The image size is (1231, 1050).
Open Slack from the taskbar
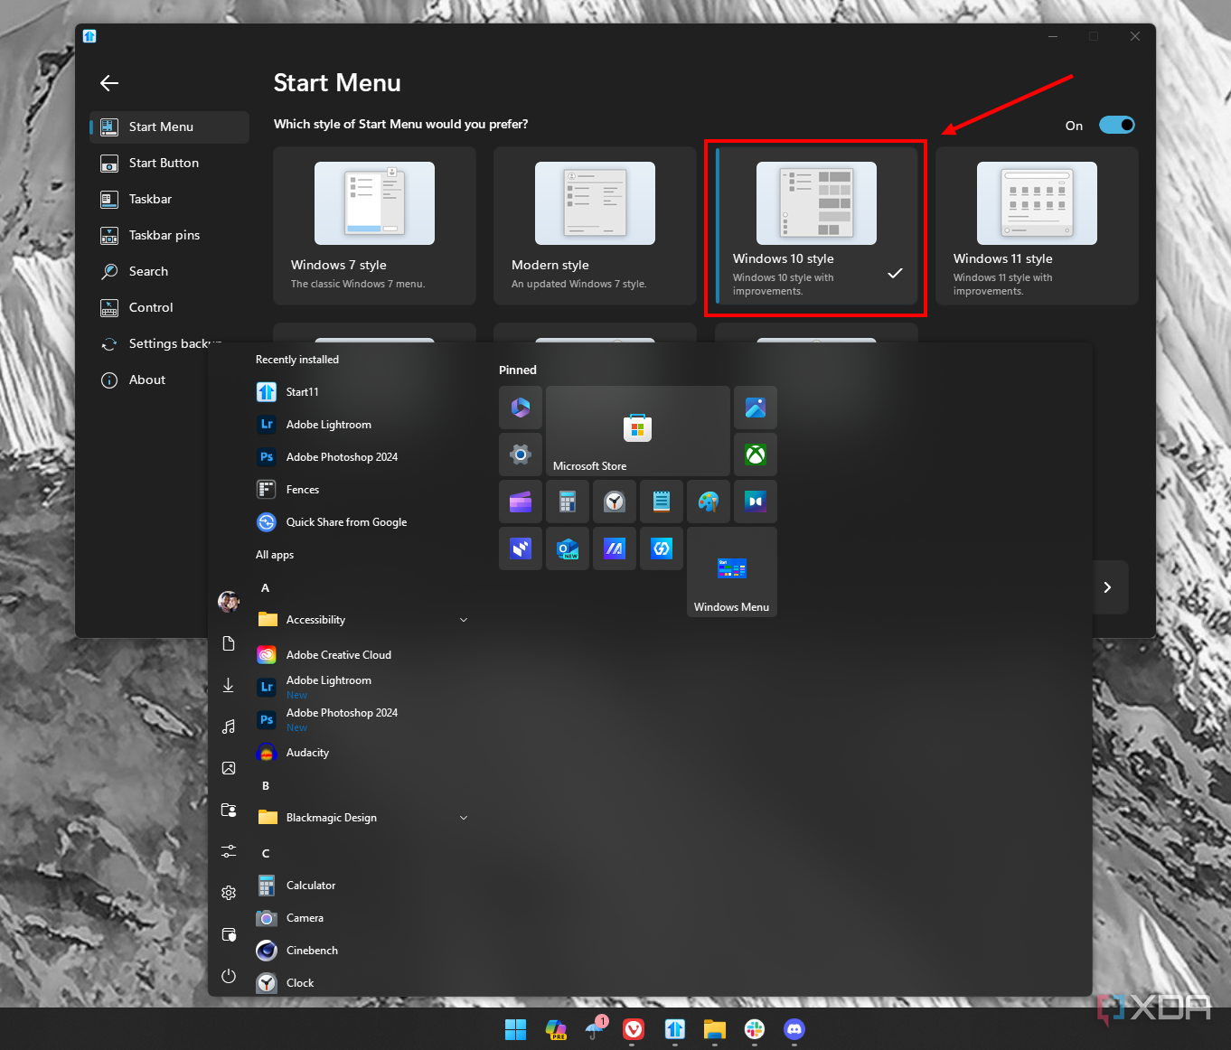click(x=755, y=1029)
